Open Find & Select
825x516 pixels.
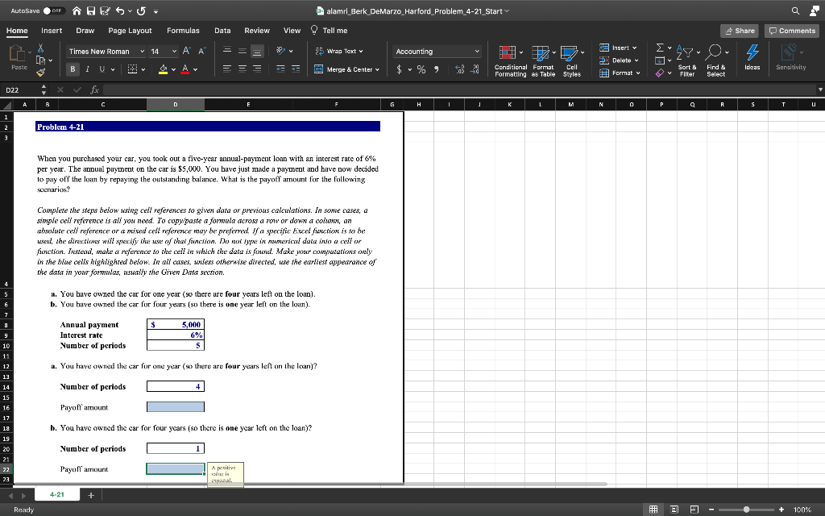[x=716, y=60]
